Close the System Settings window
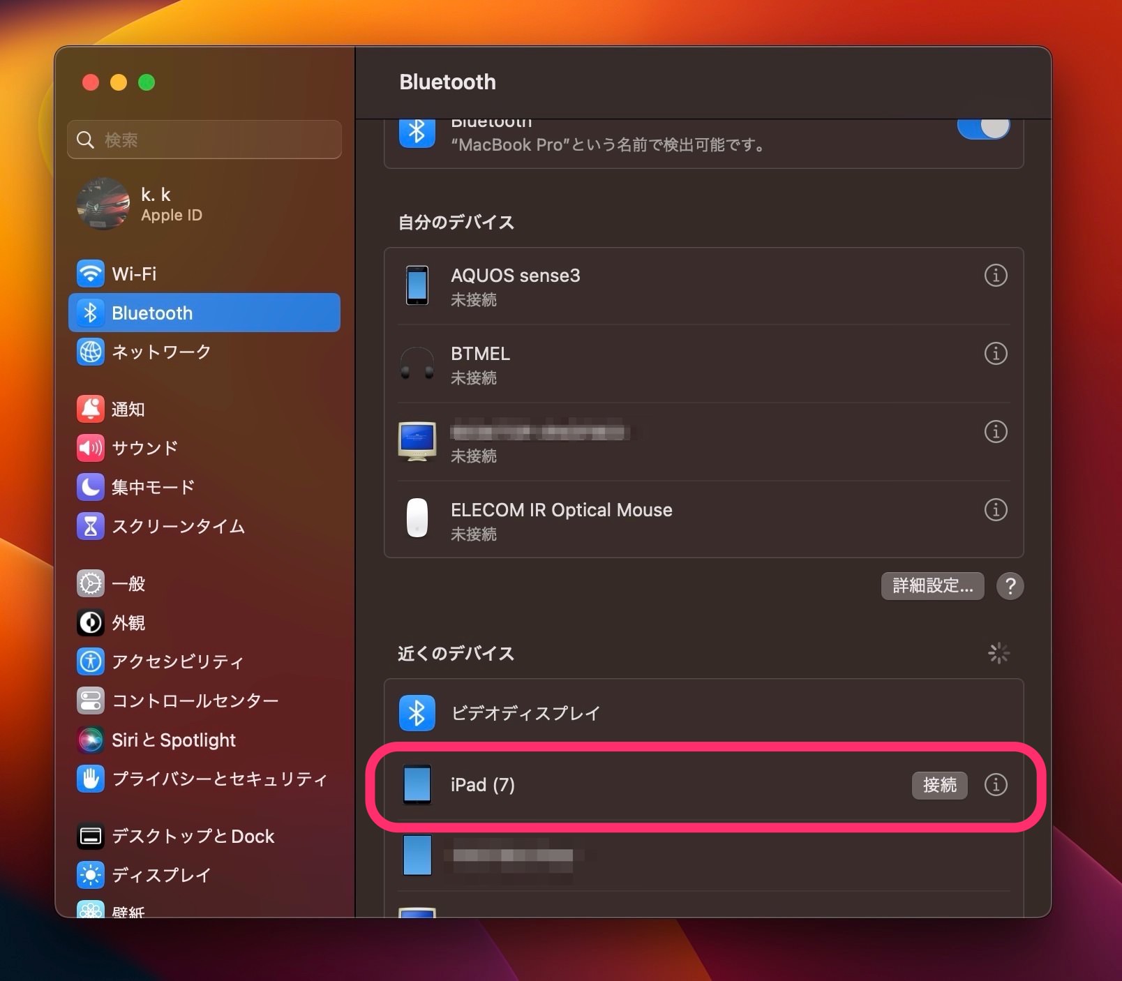Screen dimensions: 1122x981 91,82
